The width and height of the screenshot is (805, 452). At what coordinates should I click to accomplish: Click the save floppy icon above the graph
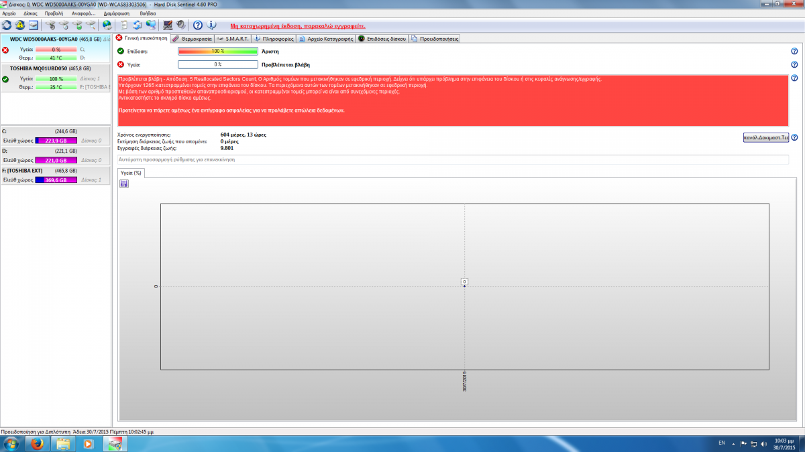pos(124,183)
